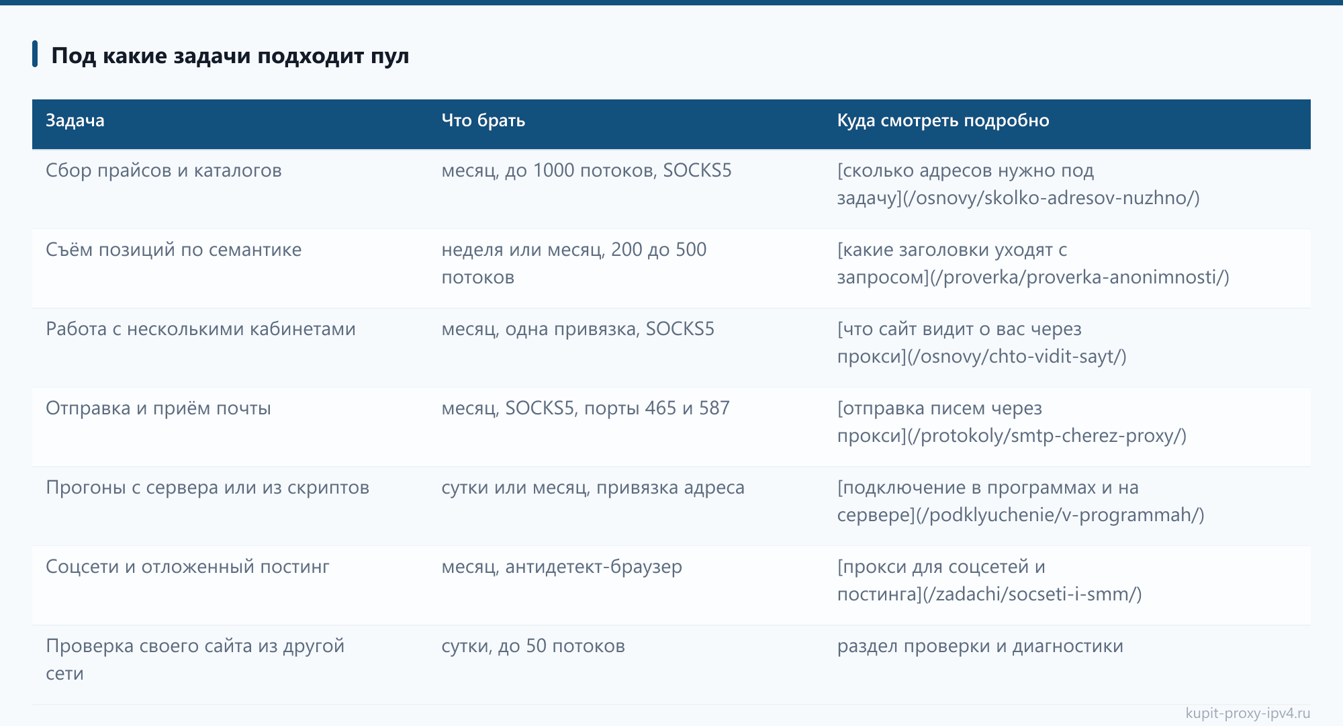Click the cell 'сутки или месяц, привязка адреса'

625,506
